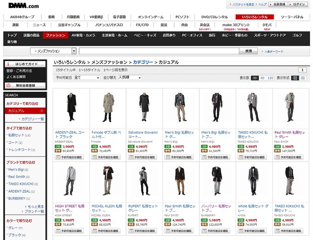The image size is (313, 240).
Task: Open the 登録・ご利用方法 link
Action: click(x=19, y=70)
